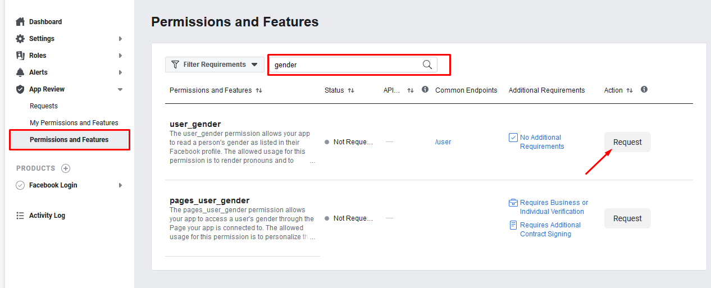Click the App Review shield icon
The height and width of the screenshot is (288, 711).
tap(20, 89)
